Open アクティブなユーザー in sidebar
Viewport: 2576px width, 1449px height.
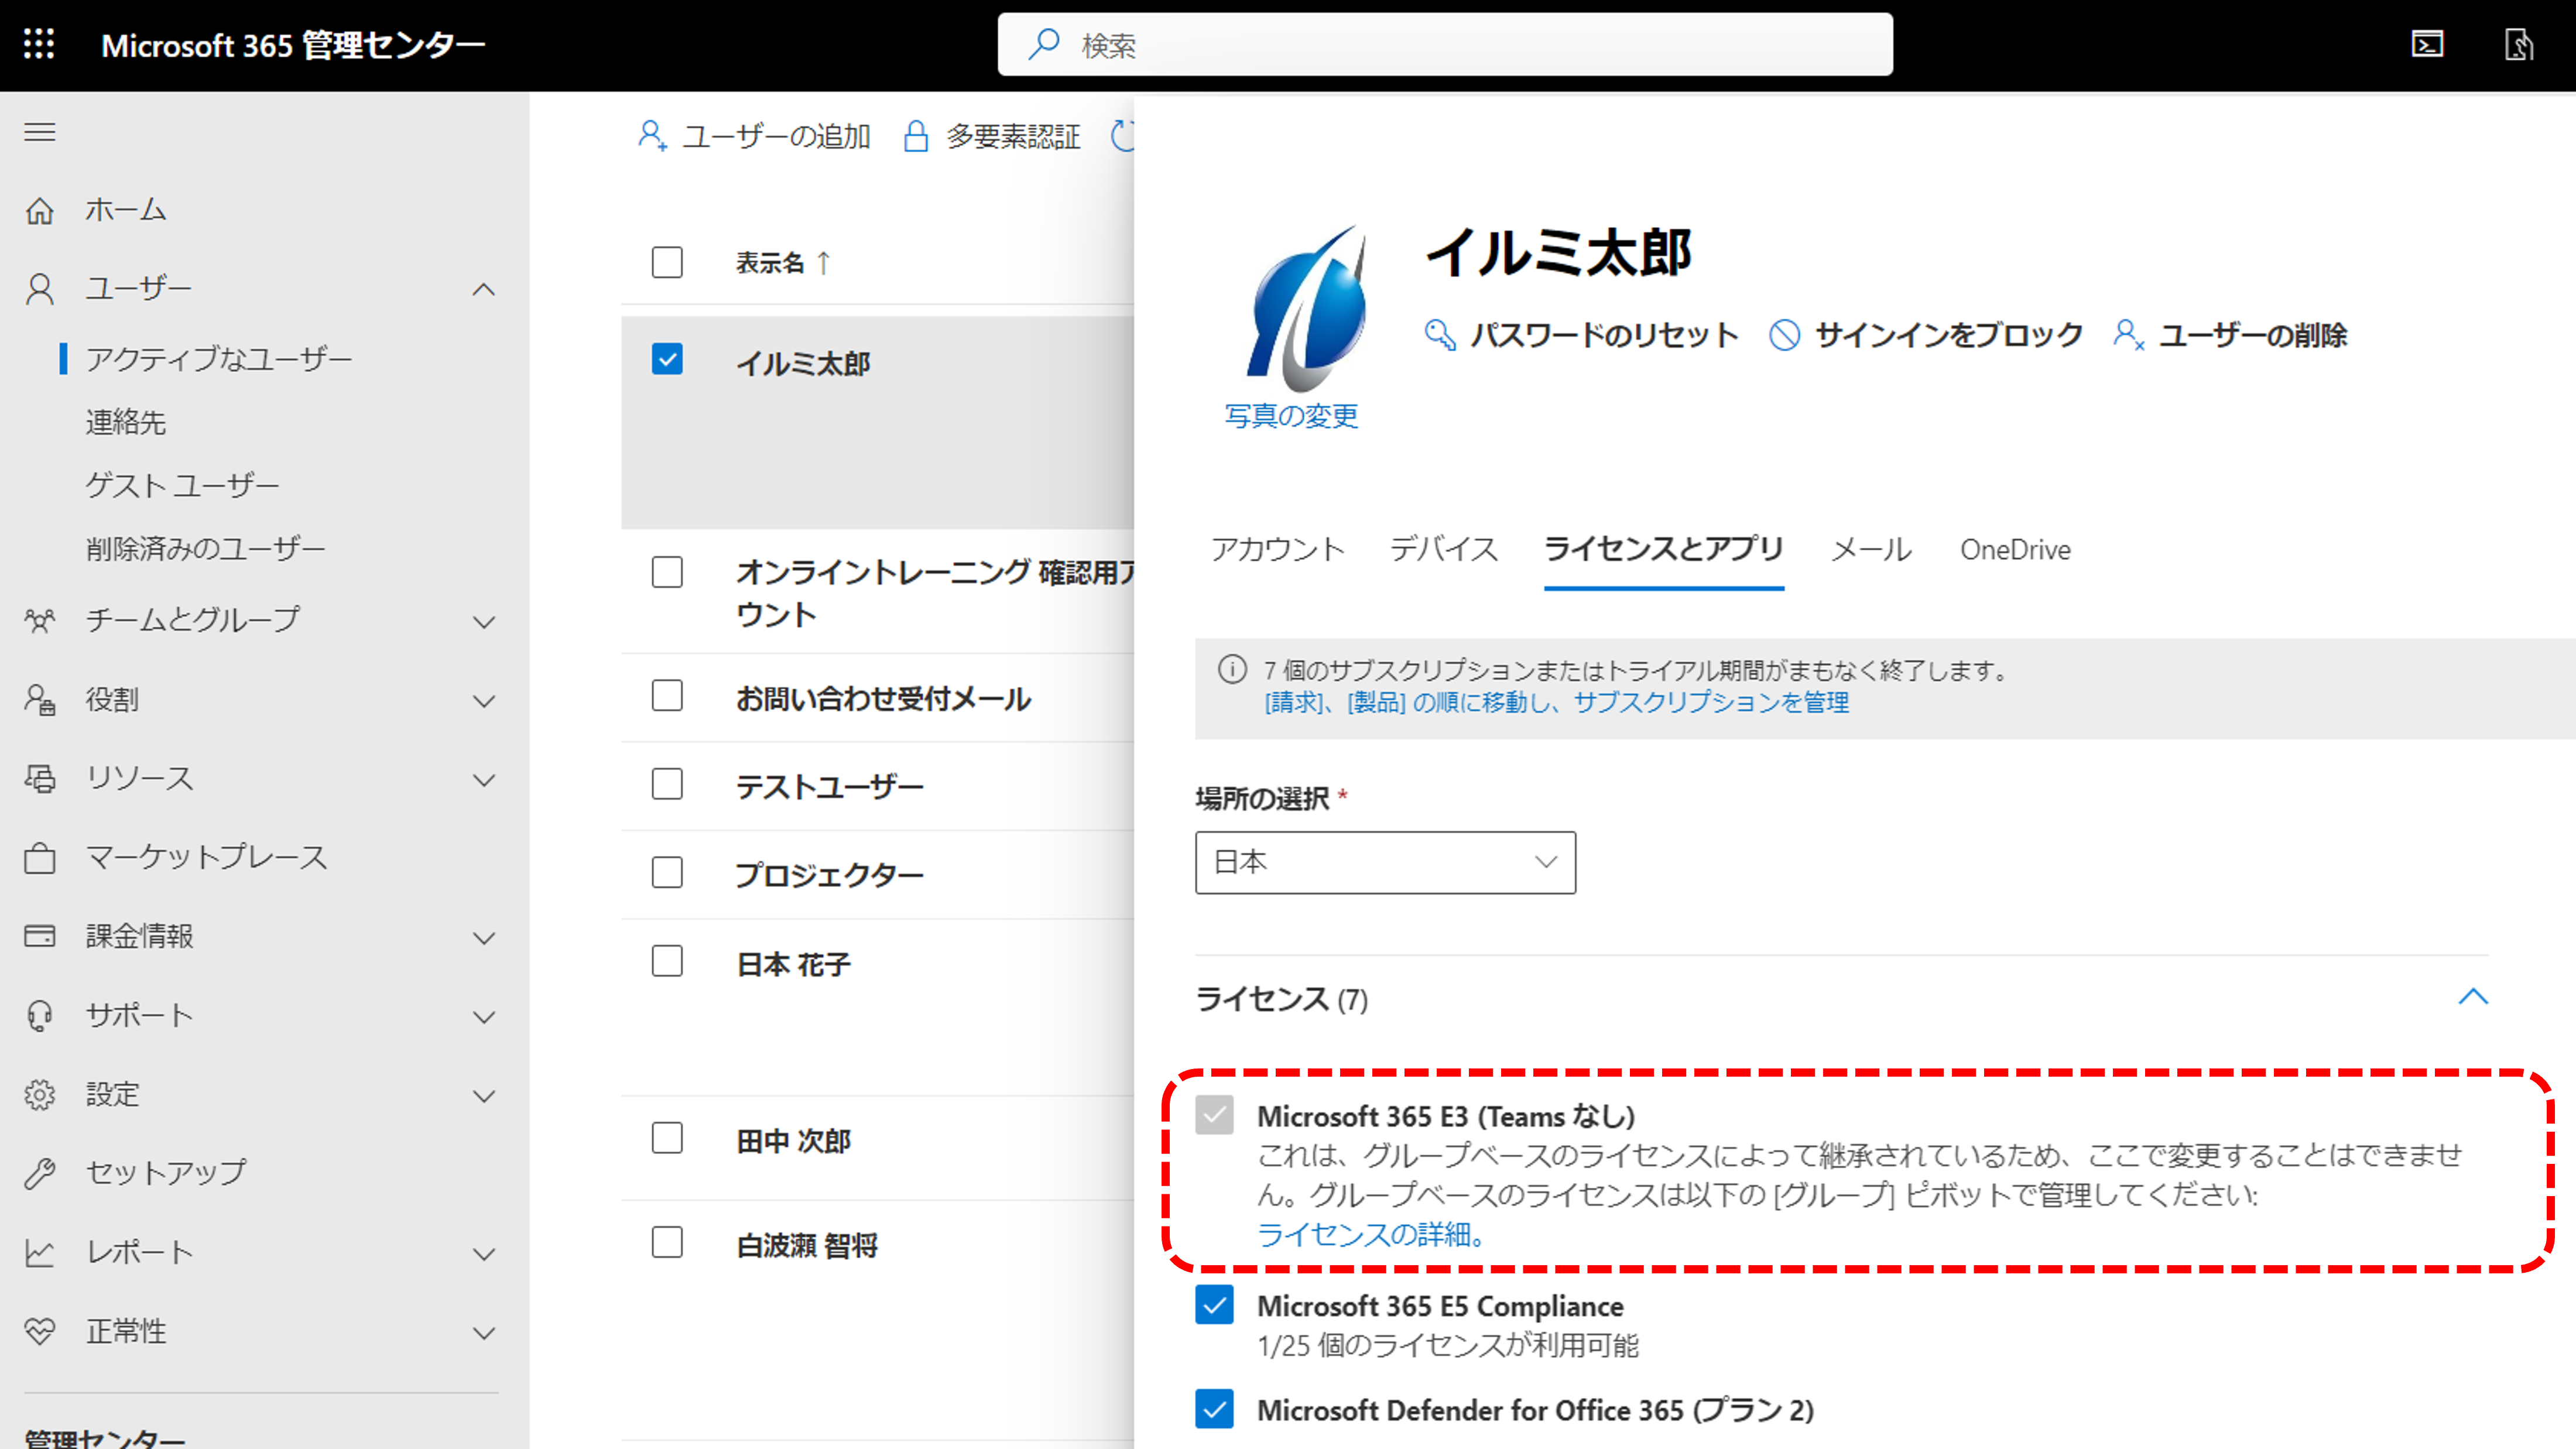(219, 359)
